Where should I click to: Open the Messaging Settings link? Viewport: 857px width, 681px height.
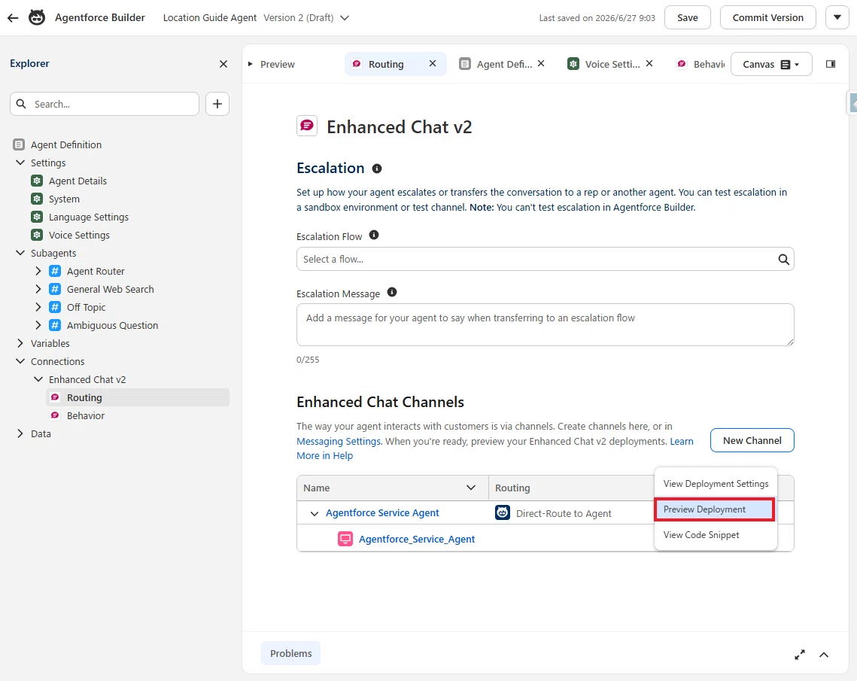tap(339, 441)
